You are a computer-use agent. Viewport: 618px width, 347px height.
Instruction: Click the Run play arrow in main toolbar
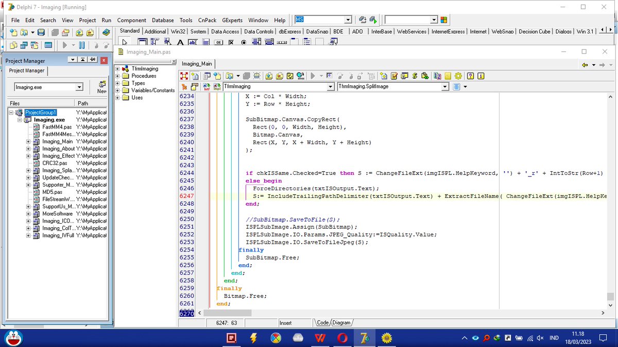[x=65, y=45]
